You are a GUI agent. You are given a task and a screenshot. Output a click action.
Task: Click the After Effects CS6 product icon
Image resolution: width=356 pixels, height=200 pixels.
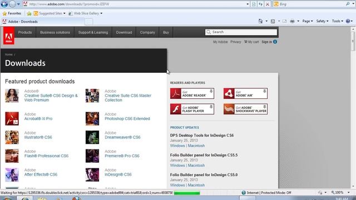point(12,174)
